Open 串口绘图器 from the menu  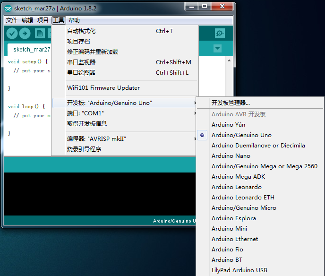point(124,73)
